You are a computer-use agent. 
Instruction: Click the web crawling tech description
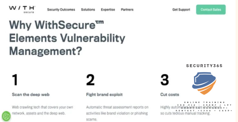(x=42, y=110)
